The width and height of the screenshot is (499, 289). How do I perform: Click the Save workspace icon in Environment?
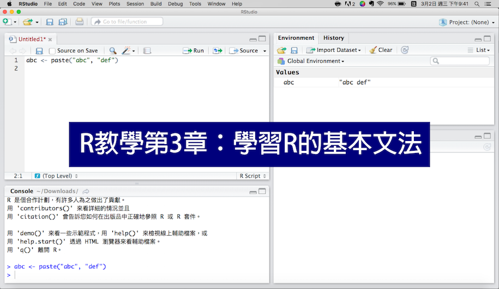(x=294, y=50)
